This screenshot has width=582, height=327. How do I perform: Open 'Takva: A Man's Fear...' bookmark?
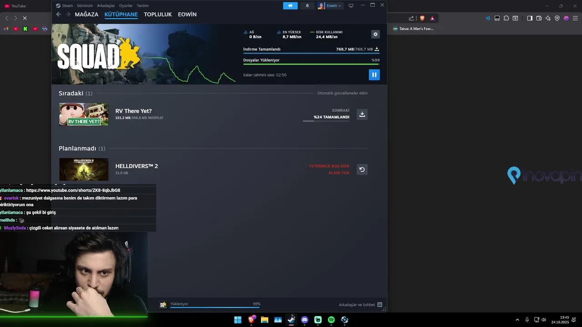[413, 29]
